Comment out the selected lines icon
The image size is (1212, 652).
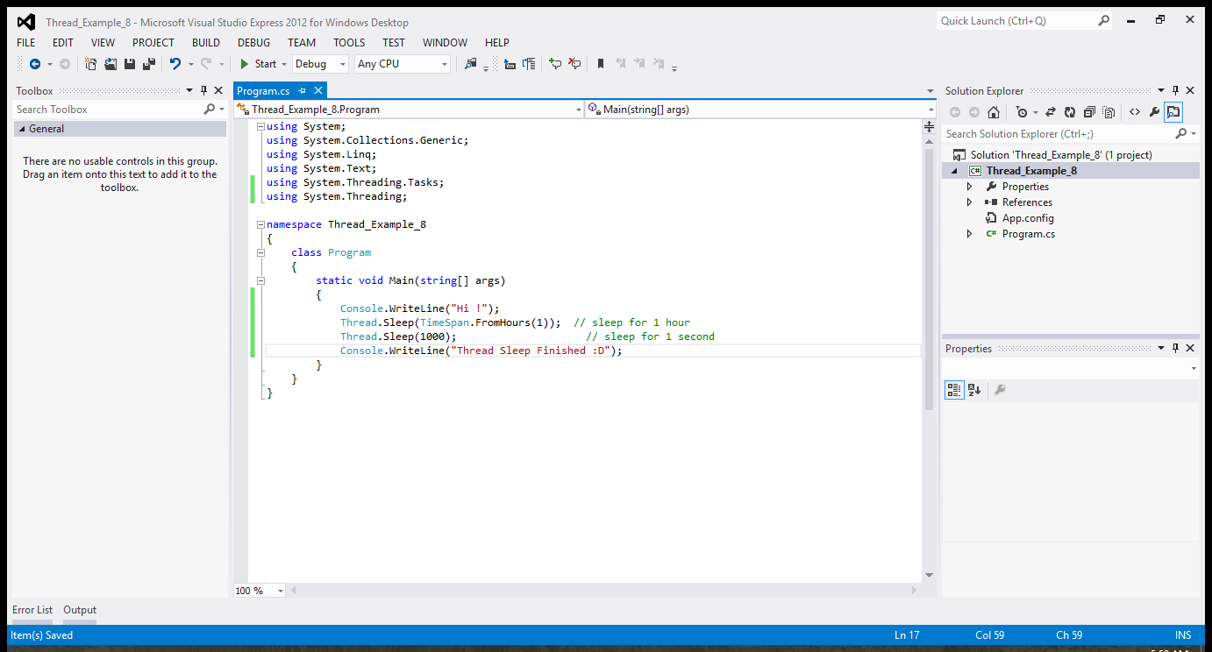[555, 64]
